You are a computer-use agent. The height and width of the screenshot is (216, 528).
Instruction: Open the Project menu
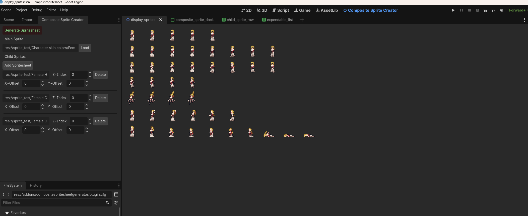(x=21, y=10)
